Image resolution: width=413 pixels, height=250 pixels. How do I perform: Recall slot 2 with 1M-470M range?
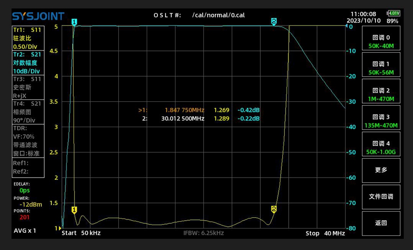tap(381, 94)
